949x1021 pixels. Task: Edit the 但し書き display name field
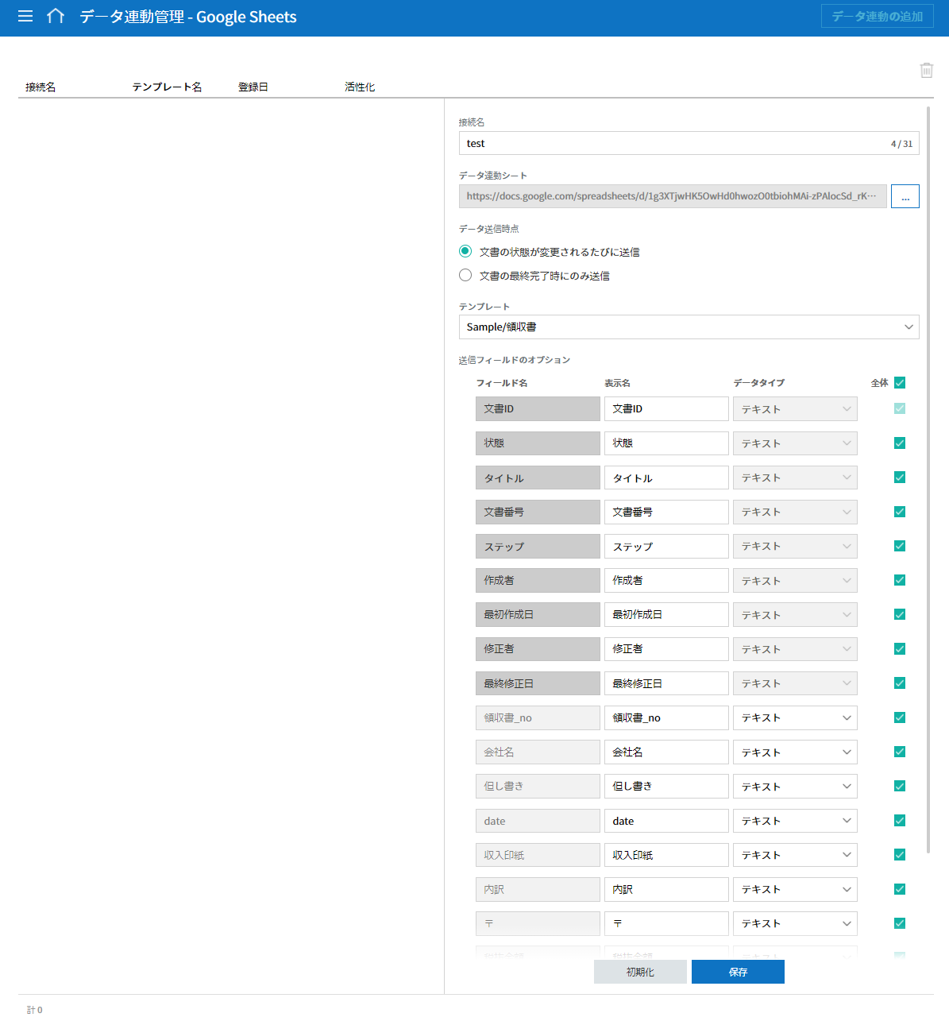665,787
